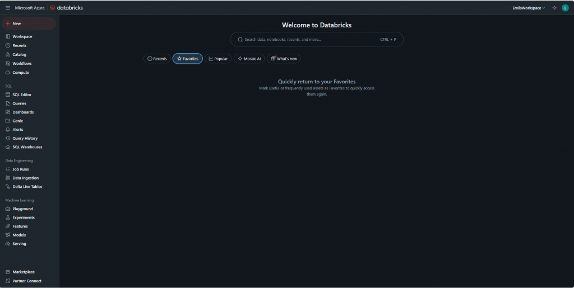Click the 'Welcome to Databricks' heading
Image resolution: width=574 pixels, height=288 pixels.
click(317, 25)
